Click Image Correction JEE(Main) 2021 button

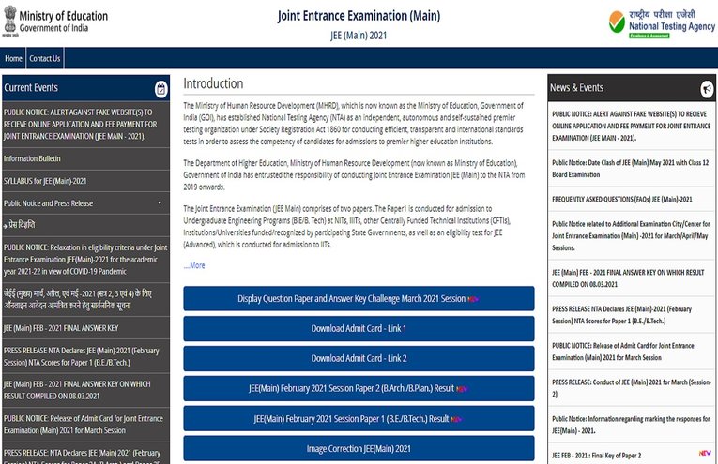(x=359, y=449)
